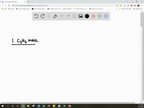Screen dimensions: 144x108
Task: Open the Extensions puzzle icon
Action: click(x=135, y=5)
